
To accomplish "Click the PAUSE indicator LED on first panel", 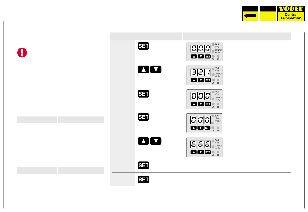I will [x=213, y=45].
